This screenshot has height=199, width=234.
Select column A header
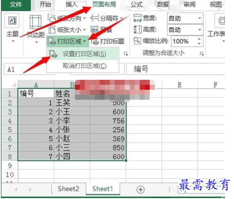tap(36, 85)
